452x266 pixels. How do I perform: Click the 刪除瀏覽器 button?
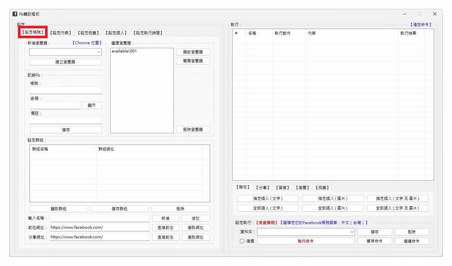coord(193,130)
